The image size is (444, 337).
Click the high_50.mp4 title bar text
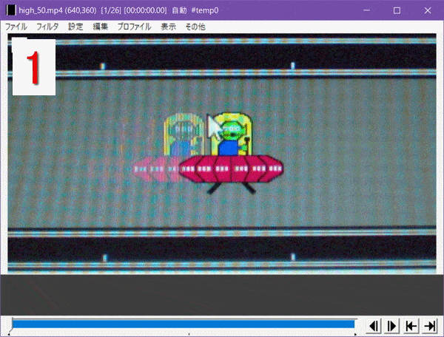coord(118,10)
